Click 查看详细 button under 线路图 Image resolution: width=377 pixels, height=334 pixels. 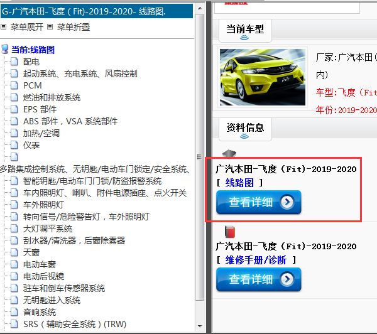[258, 202]
